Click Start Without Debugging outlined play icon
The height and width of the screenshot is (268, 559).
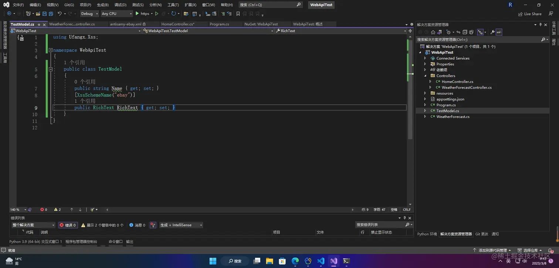(x=156, y=14)
